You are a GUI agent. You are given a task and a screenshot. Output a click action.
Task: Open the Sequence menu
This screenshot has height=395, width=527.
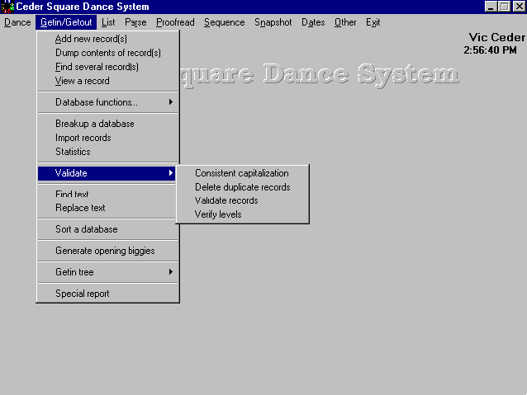pos(224,22)
